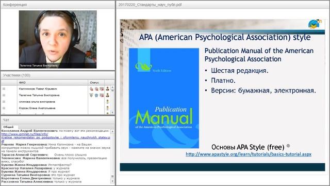This screenshot has width=330, height=186.
Task: Click Косолапов Андрей Валентинович chat message
Action: click(56, 136)
